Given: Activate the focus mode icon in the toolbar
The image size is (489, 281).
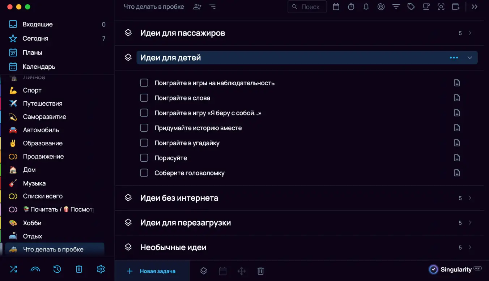Looking at the screenshot, I should [441, 7].
